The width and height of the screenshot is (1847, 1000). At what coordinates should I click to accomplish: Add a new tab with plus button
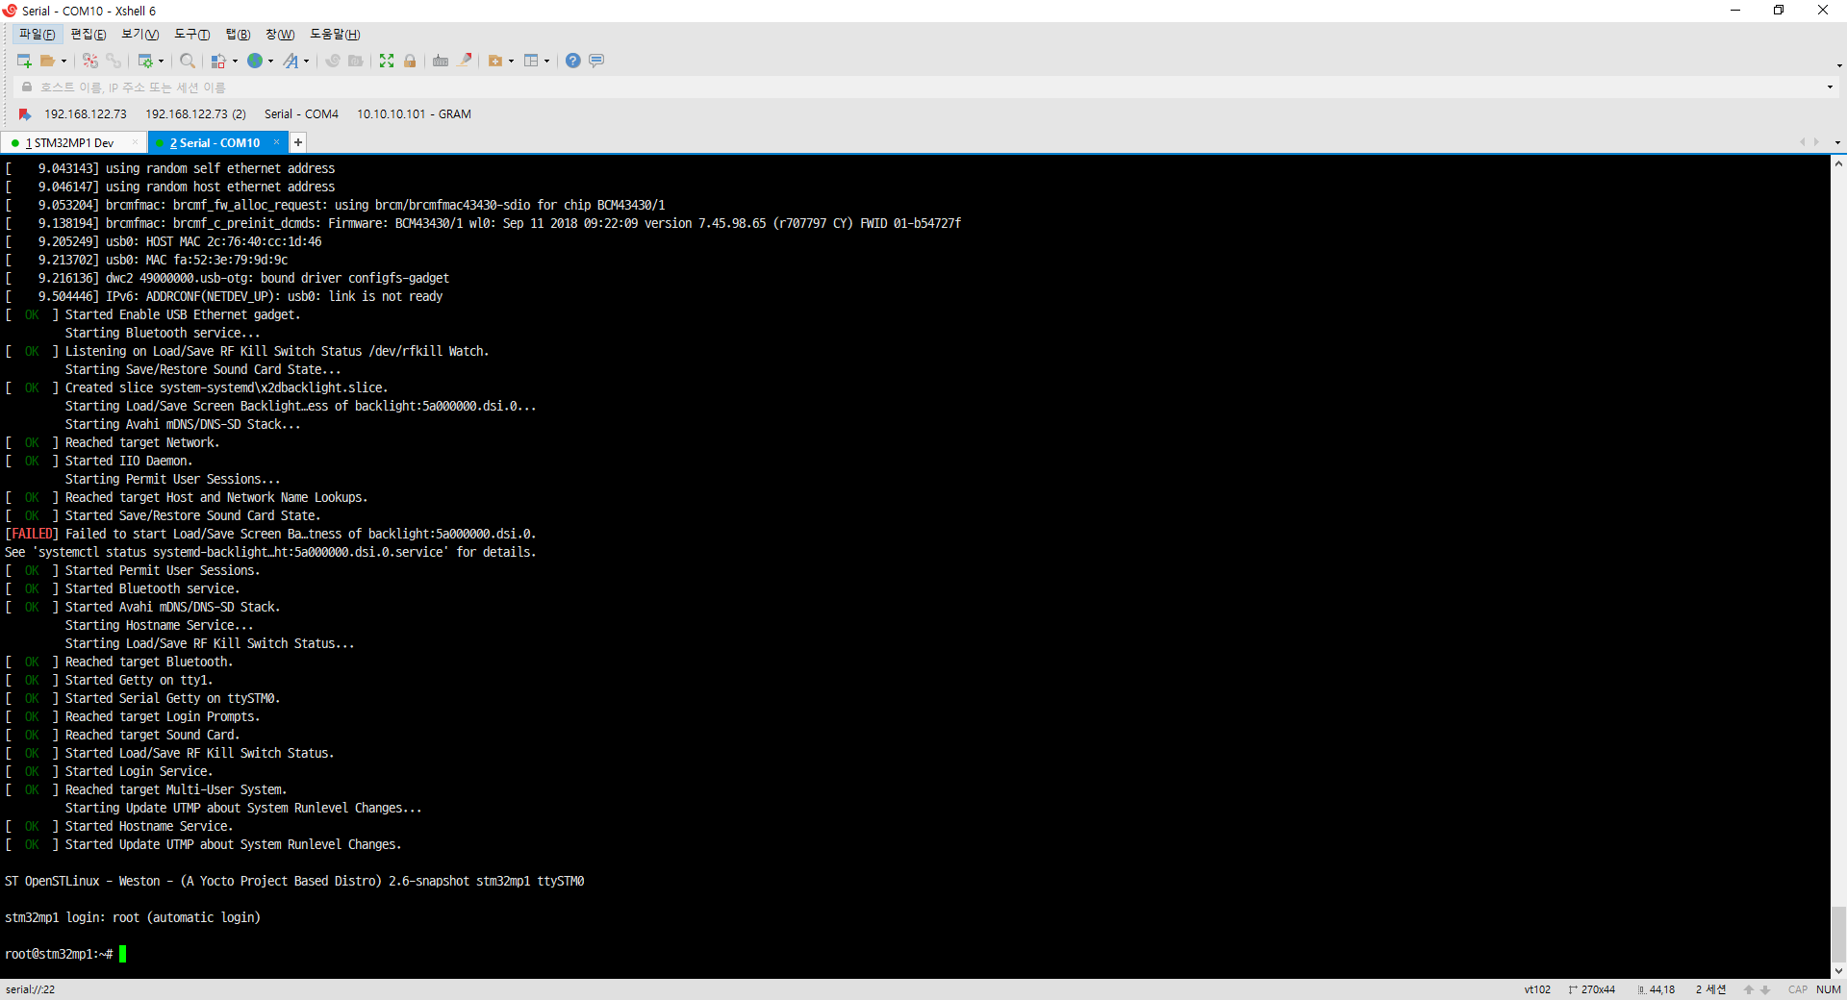pos(298,142)
